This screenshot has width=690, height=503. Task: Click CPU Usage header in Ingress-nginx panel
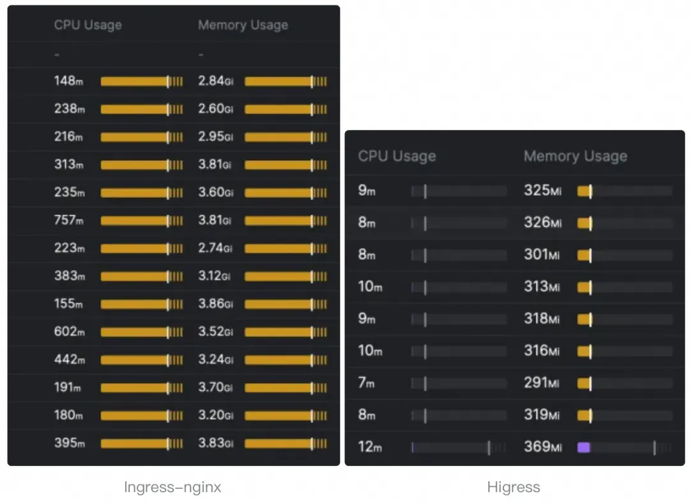pyautogui.click(x=88, y=26)
